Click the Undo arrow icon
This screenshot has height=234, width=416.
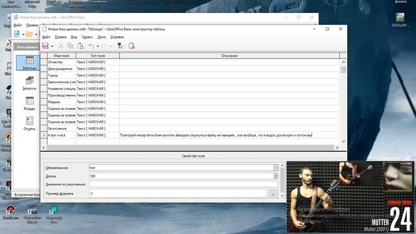point(91,46)
